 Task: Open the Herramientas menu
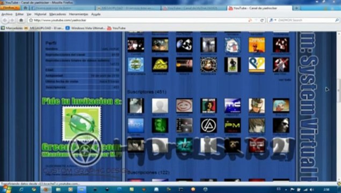78,14
